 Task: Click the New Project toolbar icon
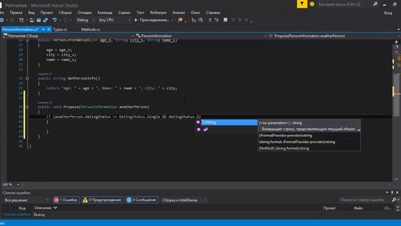pyautogui.click(x=21, y=20)
